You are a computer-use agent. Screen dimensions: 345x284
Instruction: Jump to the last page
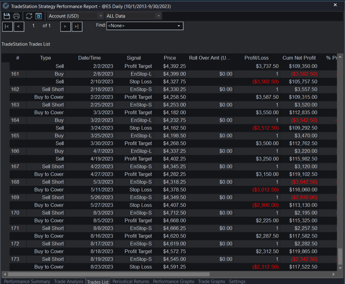[77, 26]
